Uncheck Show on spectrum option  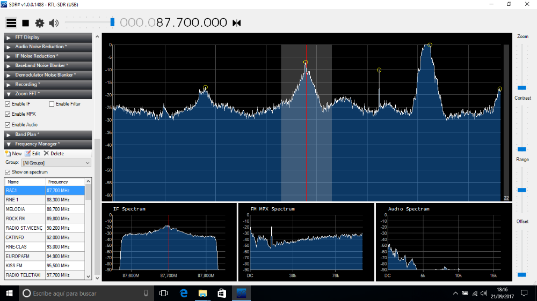tap(8, 172)
